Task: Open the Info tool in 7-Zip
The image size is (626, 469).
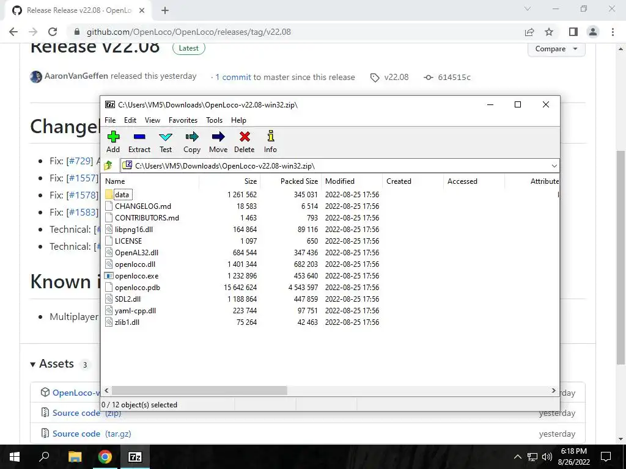Action: coord(270,136)
